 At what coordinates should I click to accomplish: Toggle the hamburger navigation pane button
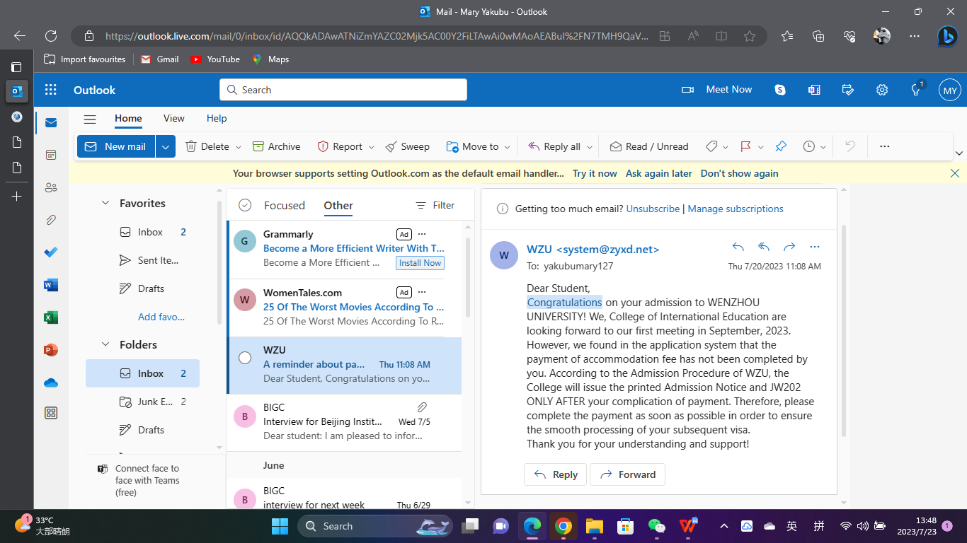pyautogui.click(x=90, y=119)
